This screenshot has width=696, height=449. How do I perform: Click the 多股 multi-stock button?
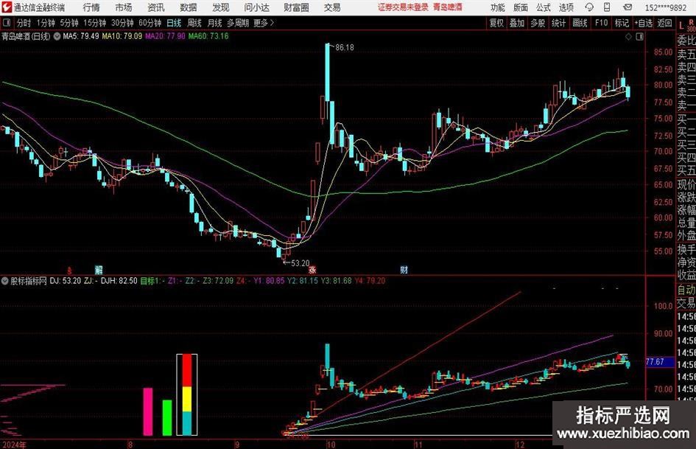click(538, 23)
